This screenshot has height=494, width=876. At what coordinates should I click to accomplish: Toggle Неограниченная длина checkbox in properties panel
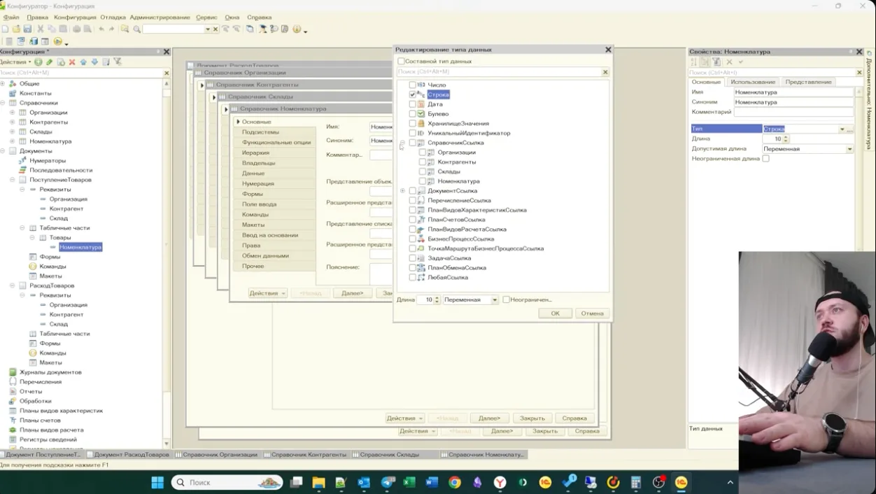coord(765,159)
